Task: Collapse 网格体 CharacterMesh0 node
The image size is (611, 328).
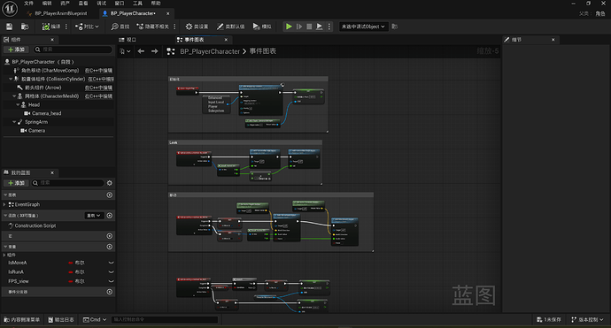Action: 14,96
